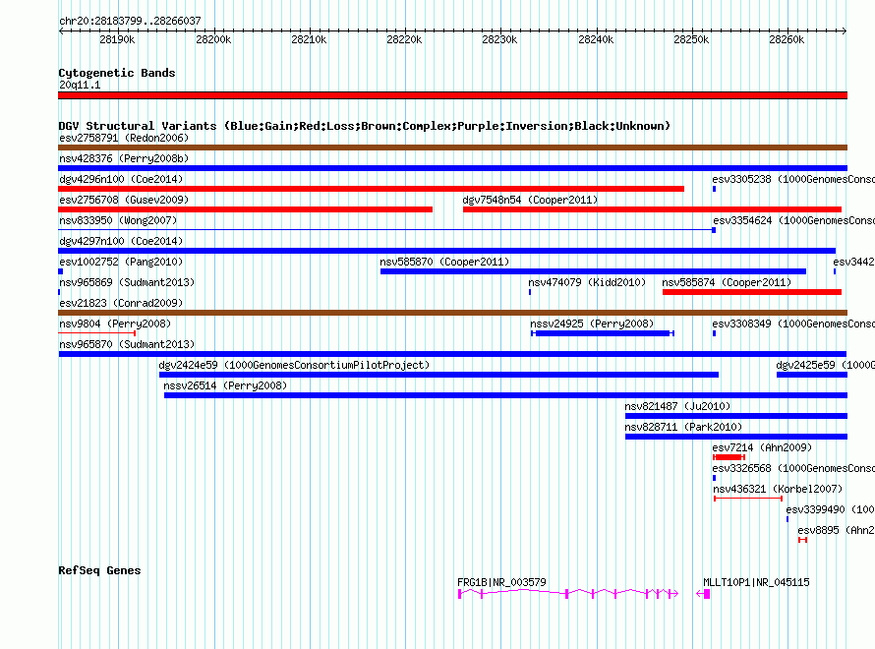Select the esv21823 (Conrad2009) brown bar
This screenshot has width=875, height=649.
tap(452, 313)
